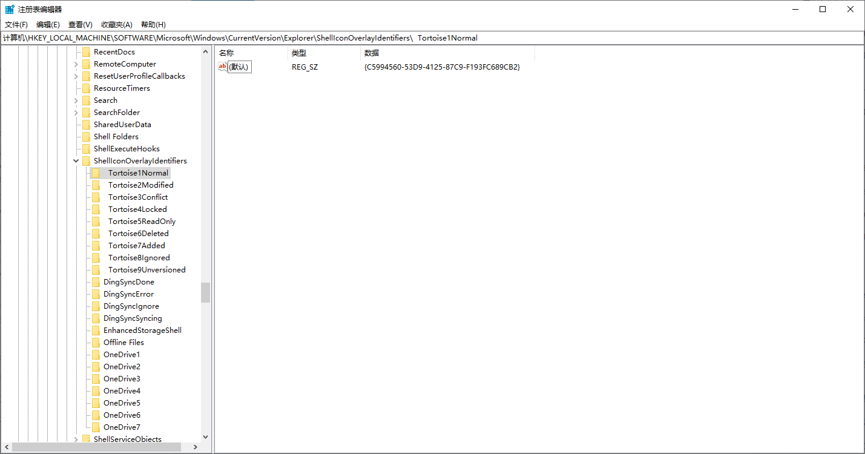Viewport: 865px width, 454px height.
Task: Click the 名称 column header
Action: pyautogui.click(x=251, y=53)
